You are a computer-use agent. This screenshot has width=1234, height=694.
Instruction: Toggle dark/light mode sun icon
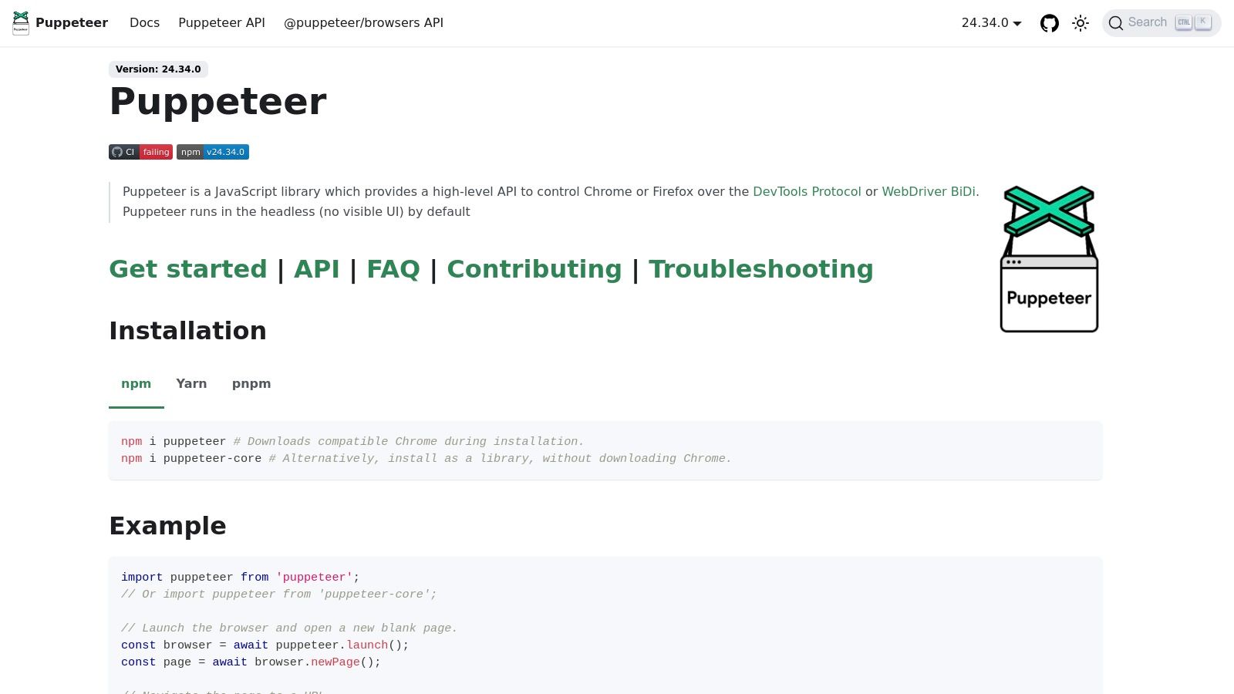[1081, 23]
